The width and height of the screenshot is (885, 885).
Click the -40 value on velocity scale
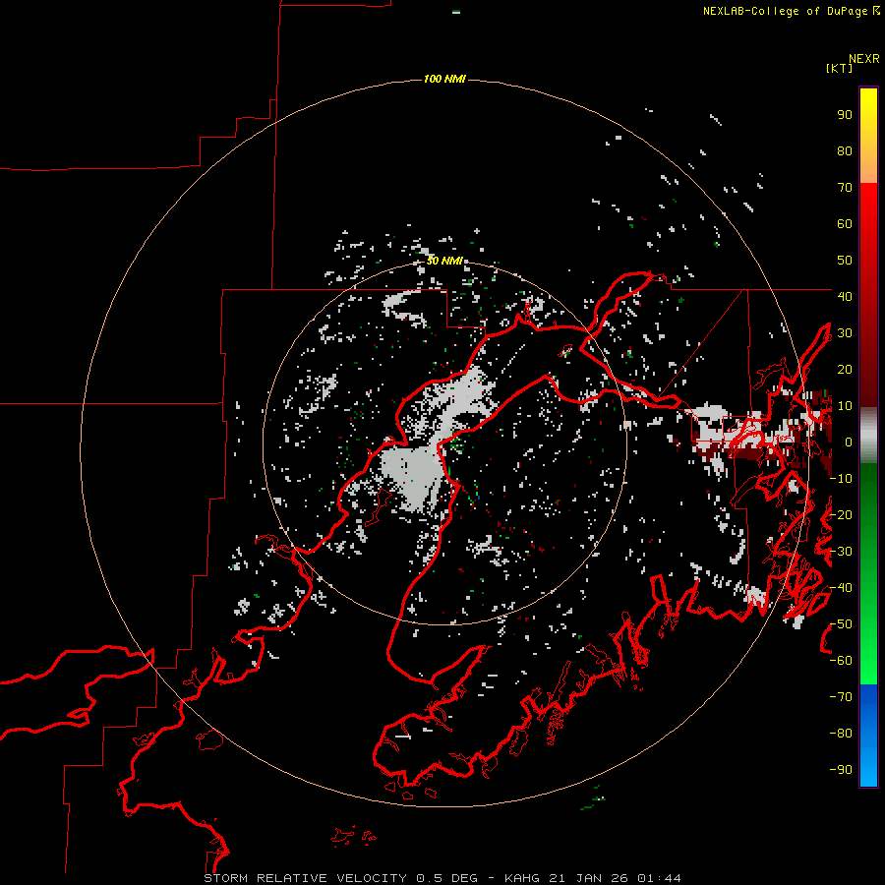click(841, 588)
